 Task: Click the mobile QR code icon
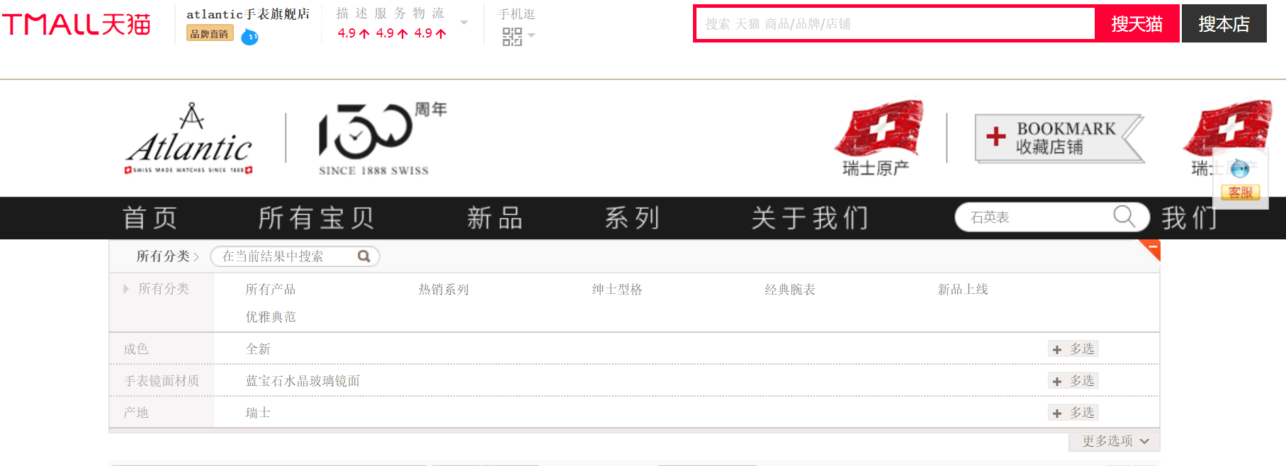point(512,37)
